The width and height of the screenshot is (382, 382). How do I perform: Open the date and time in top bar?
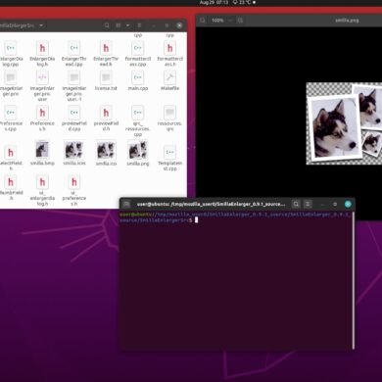click(214, 3)
